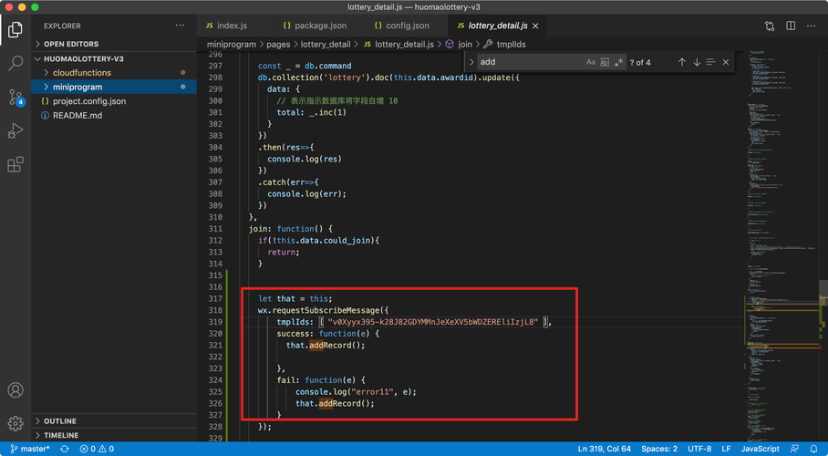
Task: Toggle Match Case in find widget
Action: (591, 62)
